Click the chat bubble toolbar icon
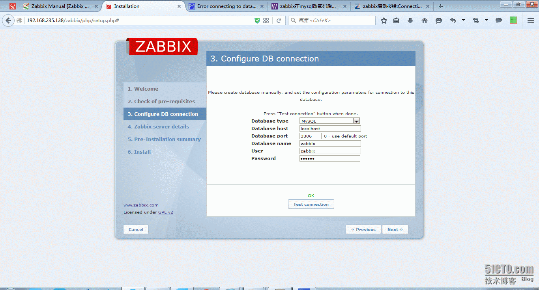The height and width of the screenshot is (290, 539). (x=499, y=20)
